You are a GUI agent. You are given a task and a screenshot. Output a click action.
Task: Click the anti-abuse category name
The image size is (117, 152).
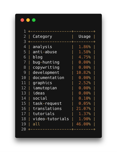point(45,52)
